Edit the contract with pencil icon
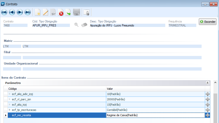219x123 pixels. tap(45, 12)
